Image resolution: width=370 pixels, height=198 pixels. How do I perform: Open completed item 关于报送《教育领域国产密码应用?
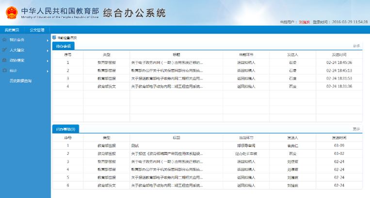tap(167, 154)
